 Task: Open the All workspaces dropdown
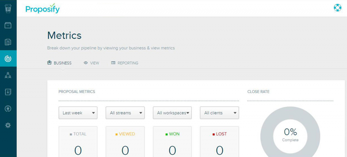coord(172,113)
